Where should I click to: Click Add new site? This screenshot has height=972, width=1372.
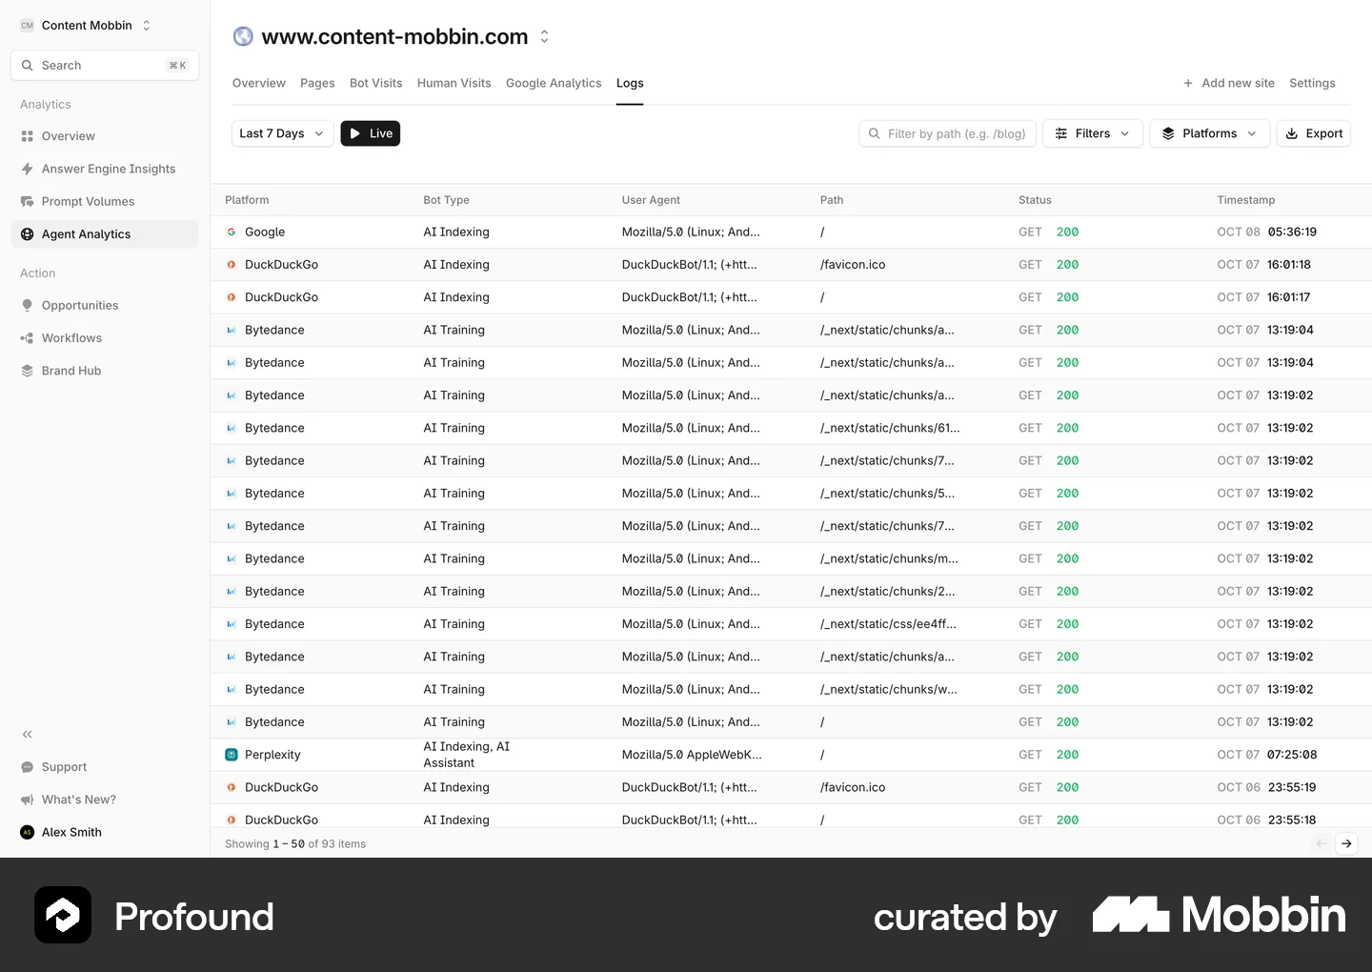click(x=1229, y=83)
